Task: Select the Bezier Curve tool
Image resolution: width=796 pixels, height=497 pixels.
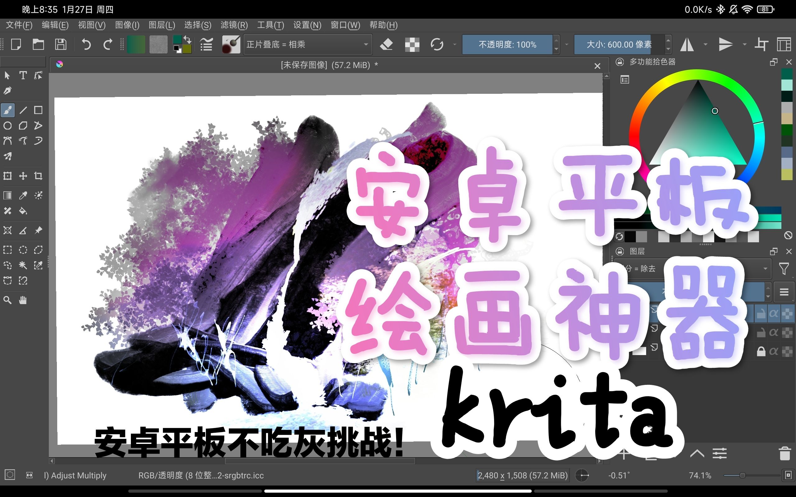Action: [7, 141]
